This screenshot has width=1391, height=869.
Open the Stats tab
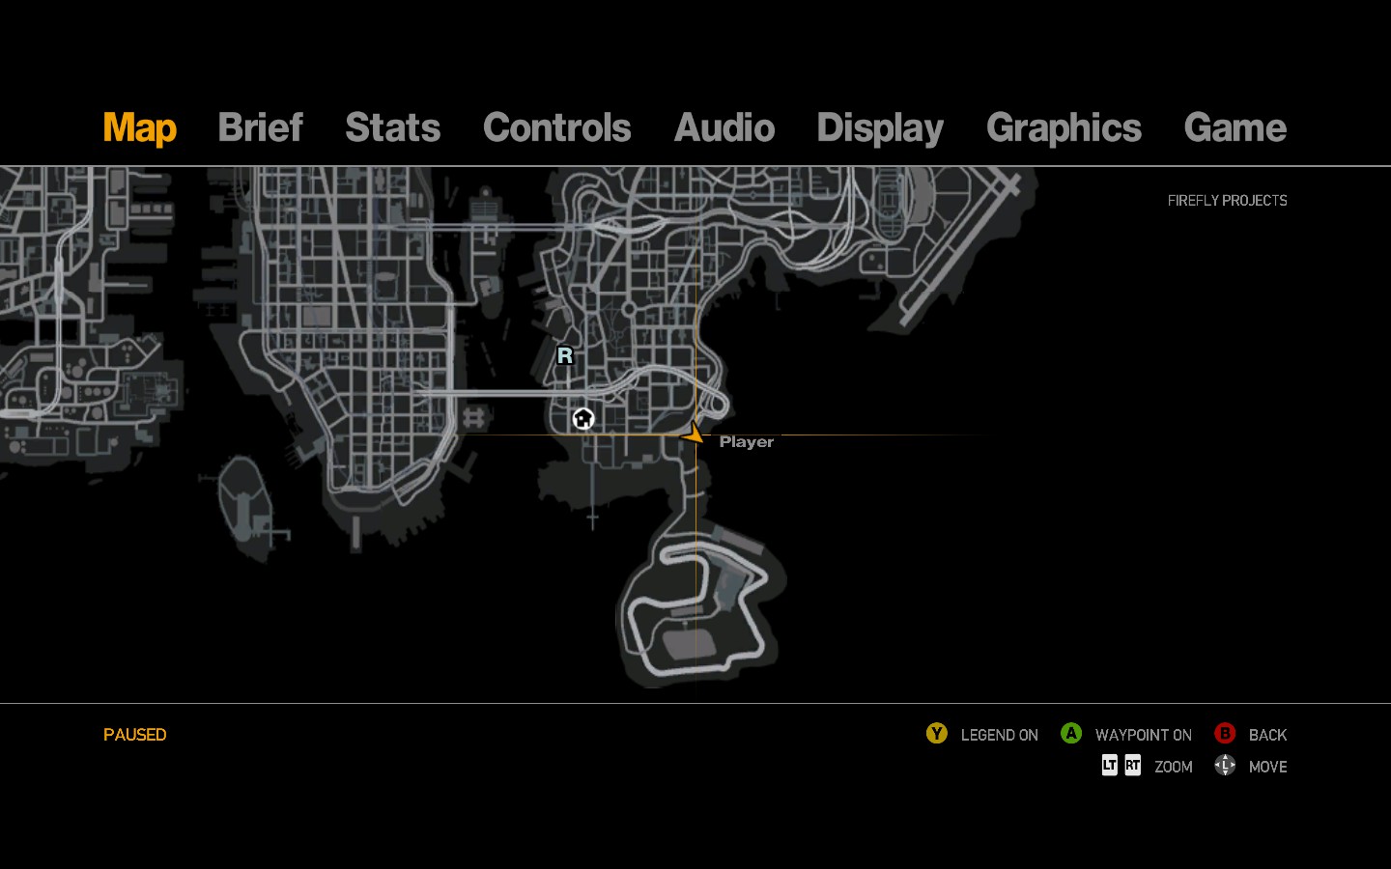pos(393,127)
